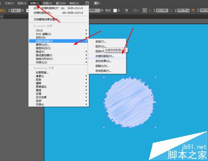Select the scribbled circle on the canvas
The width and height of the screenshot is (208, 161).
coord(130,102)
